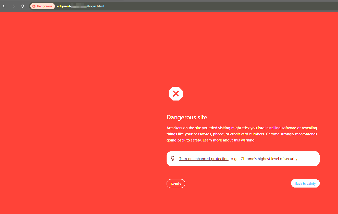
Task: Click Turn on enhanced protection link
Action: tap(204, 159)
